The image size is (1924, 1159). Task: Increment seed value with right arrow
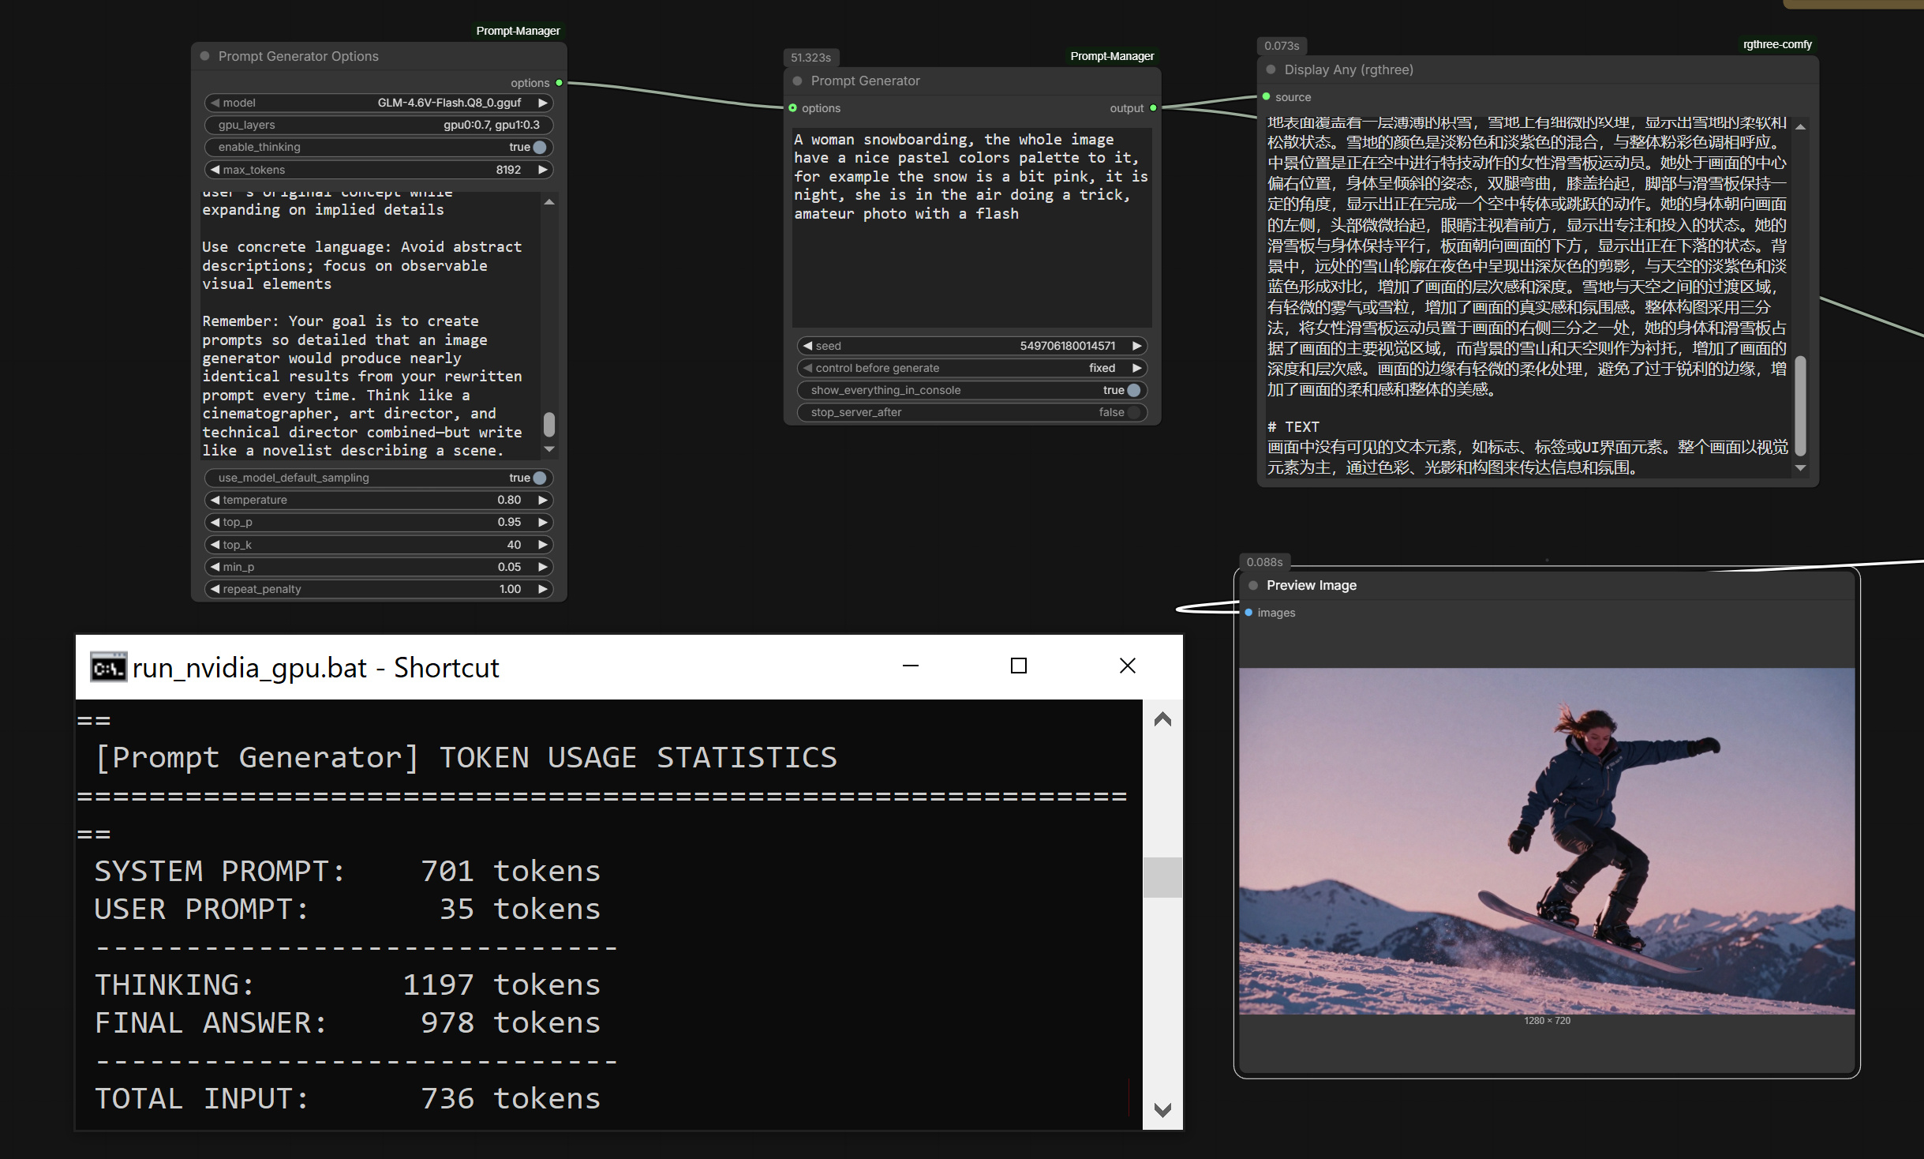point(1136,346)
